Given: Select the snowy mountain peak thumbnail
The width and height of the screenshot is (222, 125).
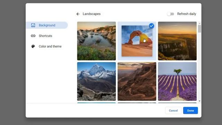Looking at the screenshot, I should tap(96, 81).
